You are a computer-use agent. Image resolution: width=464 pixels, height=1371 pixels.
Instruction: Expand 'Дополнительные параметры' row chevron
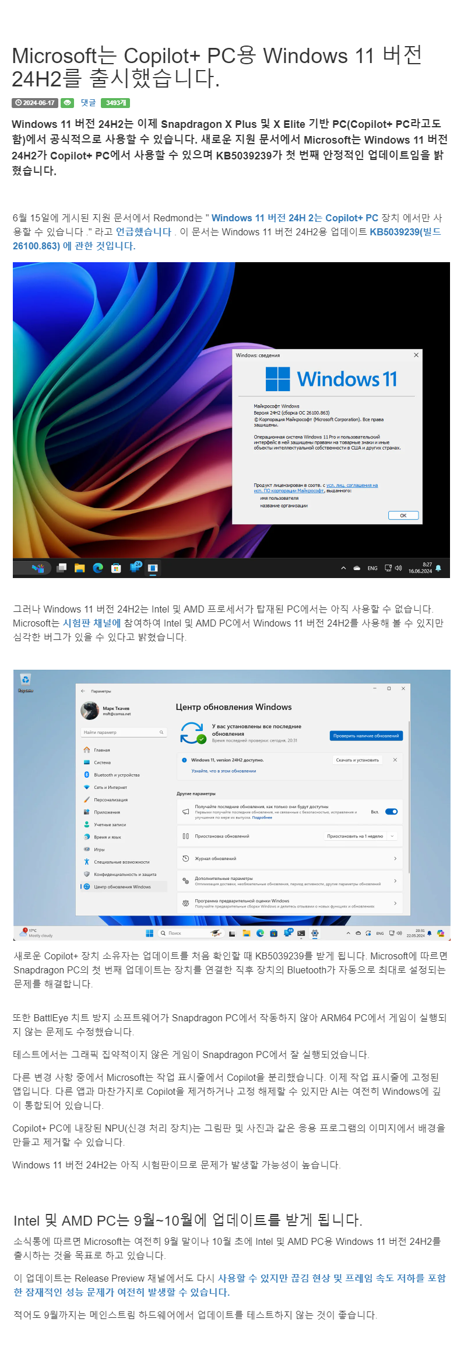(x=395, y=881)
